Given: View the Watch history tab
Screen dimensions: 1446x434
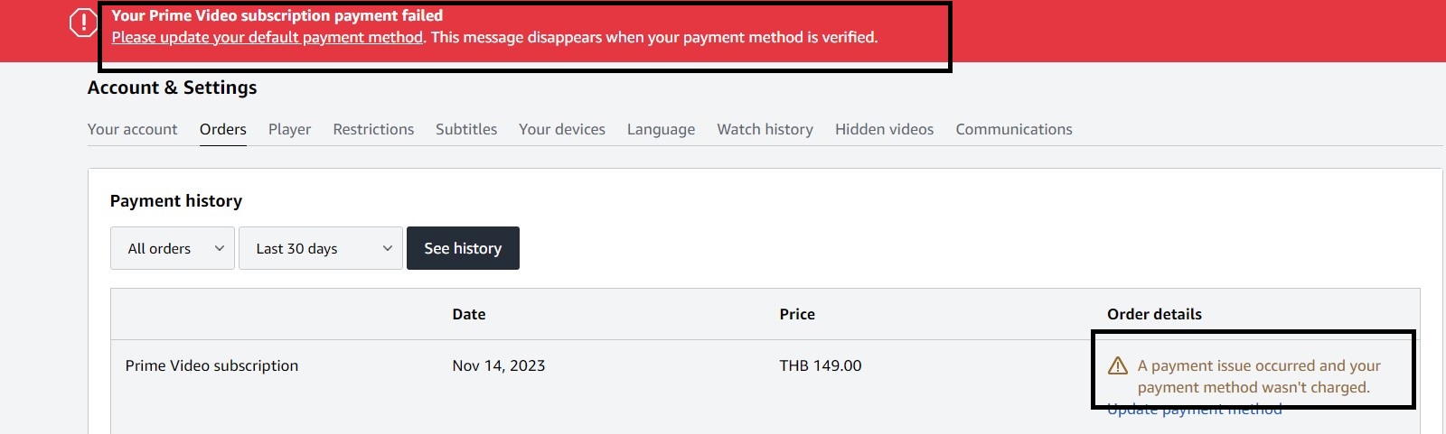Looking at the screenshot, I should point(765,129).
